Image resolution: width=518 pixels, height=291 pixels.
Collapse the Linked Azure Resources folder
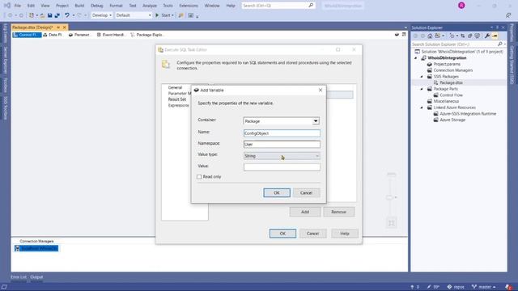click(422, 108)
